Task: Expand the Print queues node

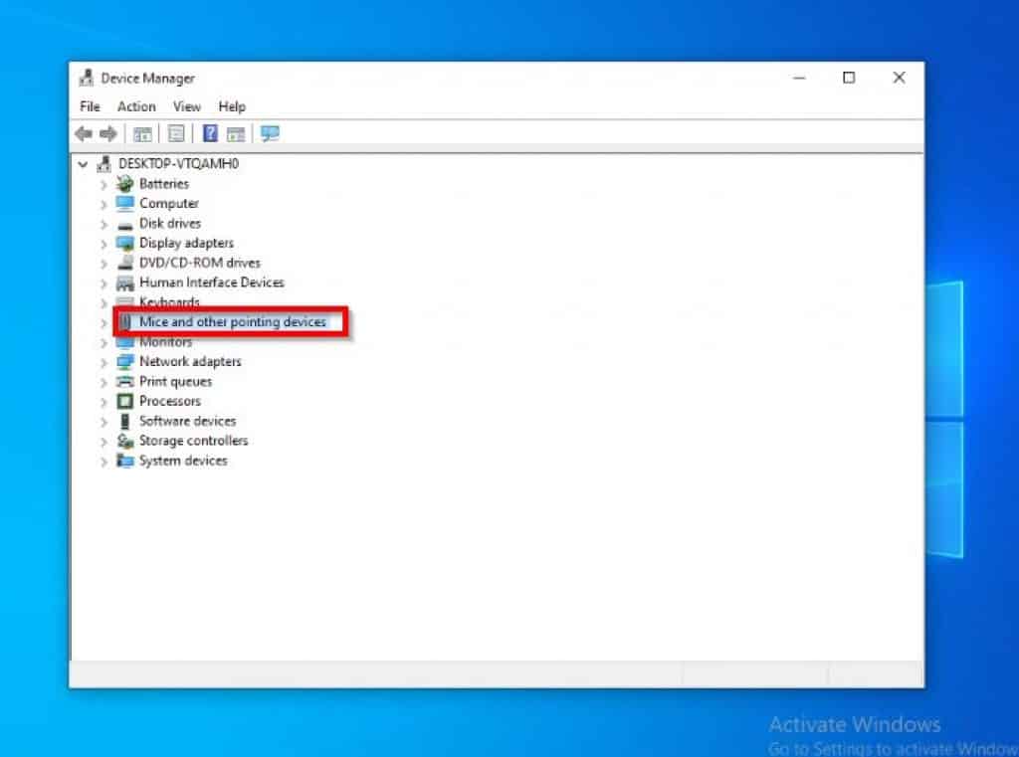Action: [x=103, y=382]
